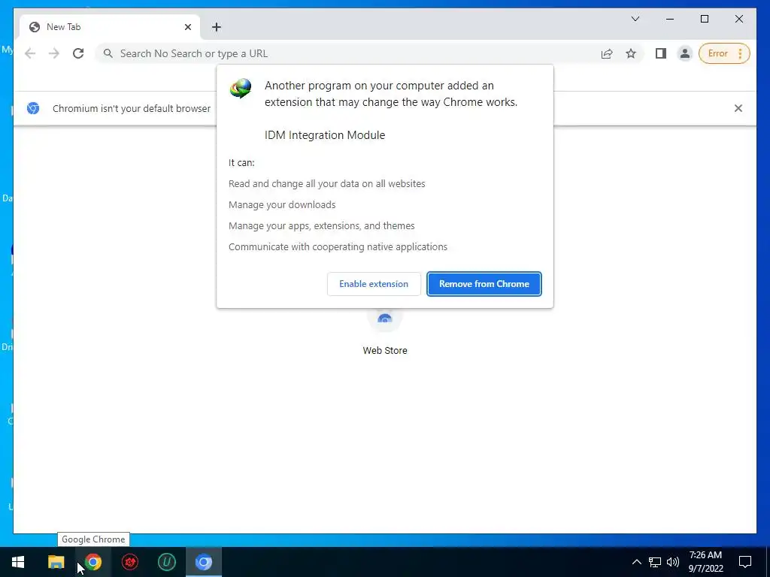Launch Google Chrome from the taskbar
The image size is (770, 577).
coord(92,562)
